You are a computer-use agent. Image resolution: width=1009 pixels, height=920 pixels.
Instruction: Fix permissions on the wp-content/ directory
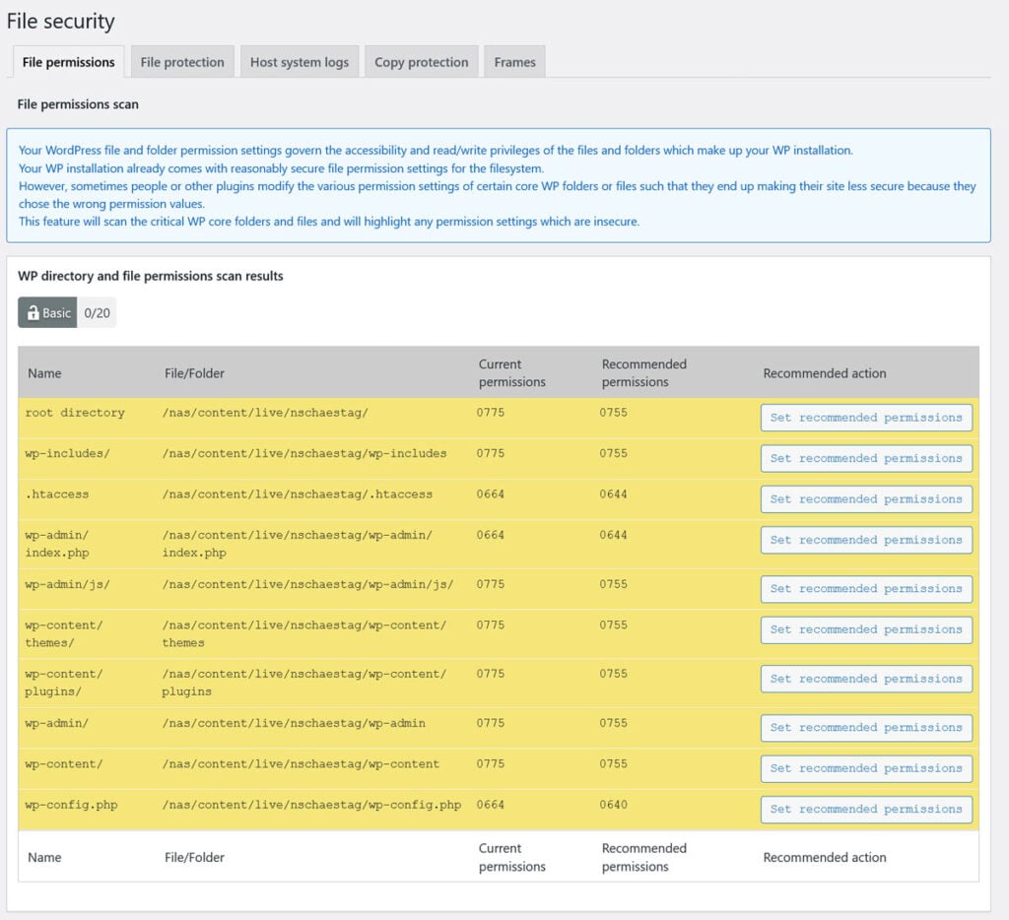coord(865,767)
